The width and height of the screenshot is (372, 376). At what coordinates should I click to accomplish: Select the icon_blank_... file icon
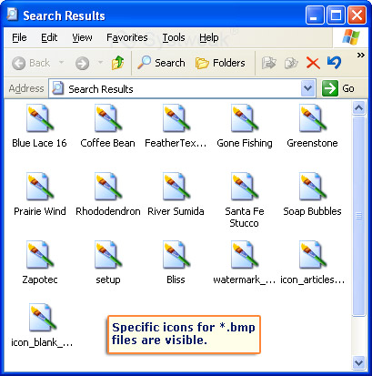pyautogui.click(x=43, y=318)
